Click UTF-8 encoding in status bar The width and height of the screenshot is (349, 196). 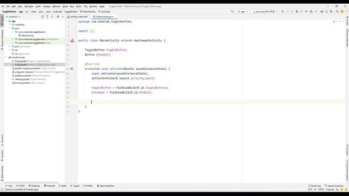pyautogui.click(x=321, y=189)
